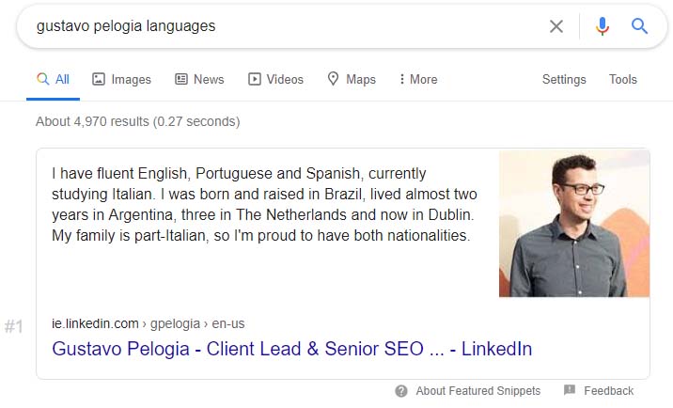Click the Images tab picture icon
This screenshot has width=673, height=408.
coord(99,79)
